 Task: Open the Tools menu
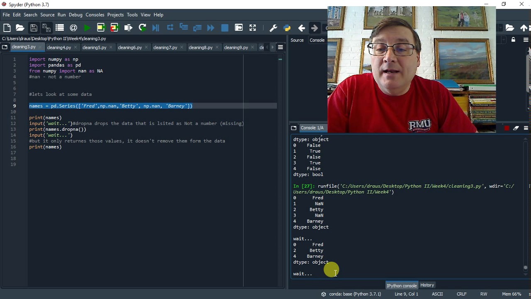132,15
